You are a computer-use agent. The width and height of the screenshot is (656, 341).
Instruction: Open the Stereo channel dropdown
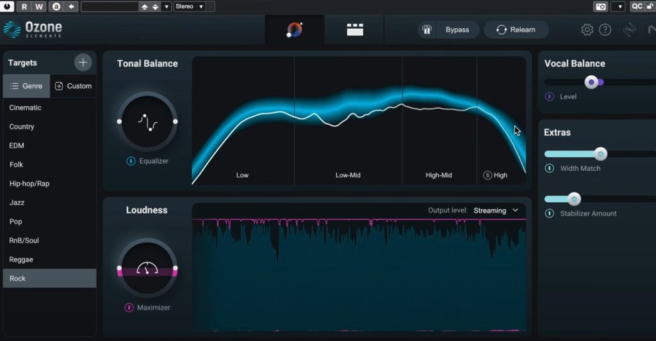coord(190,6)
